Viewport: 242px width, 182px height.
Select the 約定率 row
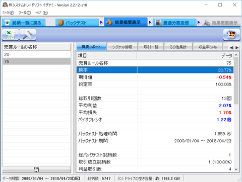point(155,84)
